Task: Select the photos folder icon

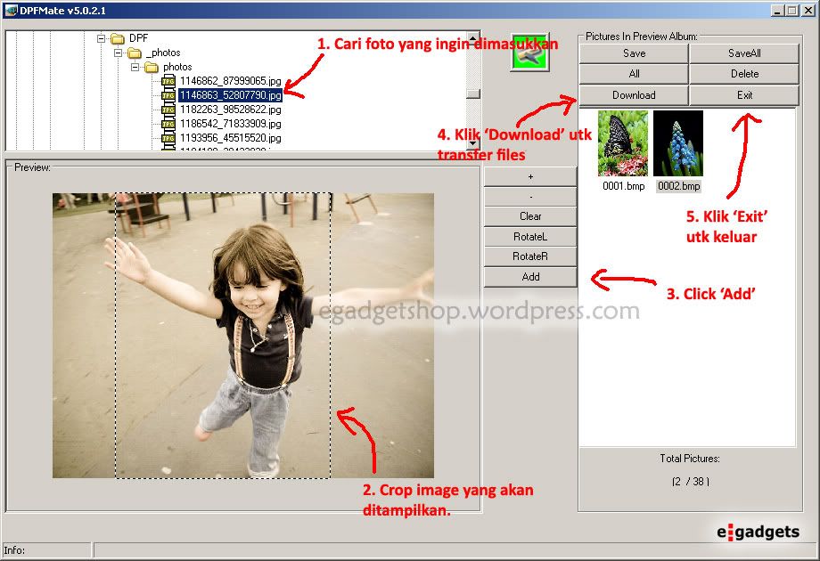Action: [152, 67]
